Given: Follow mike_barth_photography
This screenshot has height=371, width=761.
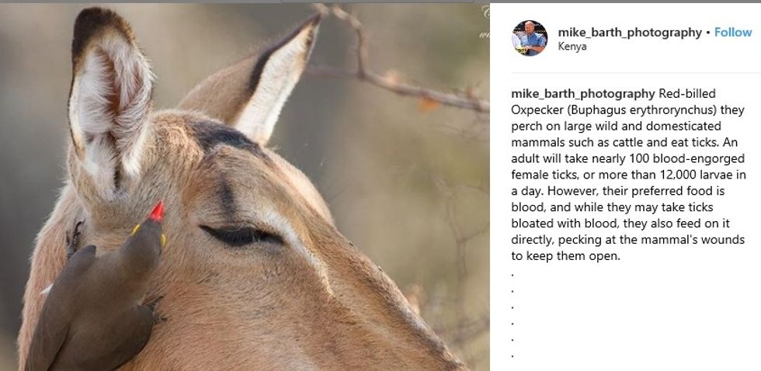Looking at the screenshot, I should click(733, 33).
